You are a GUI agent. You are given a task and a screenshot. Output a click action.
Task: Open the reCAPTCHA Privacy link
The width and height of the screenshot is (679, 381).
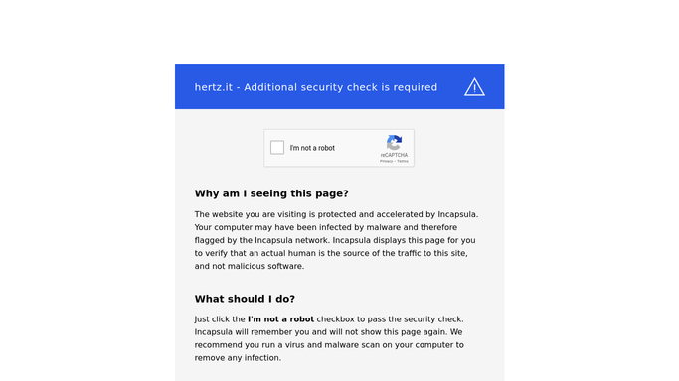pyautogui.click(x=386, y=161)
